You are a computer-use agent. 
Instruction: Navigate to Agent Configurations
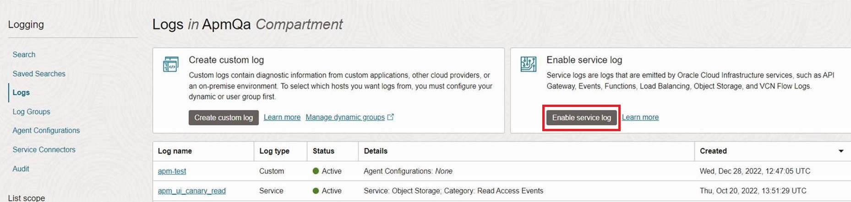coord(46,130)
